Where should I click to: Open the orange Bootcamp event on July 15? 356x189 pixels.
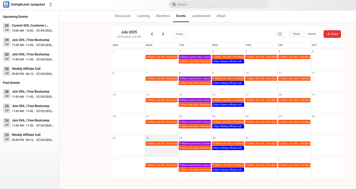(x=195, y=105)
